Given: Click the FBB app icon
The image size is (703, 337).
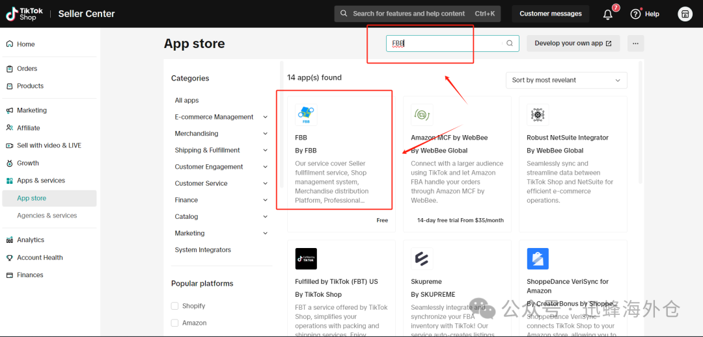Looking at the screenshot, I should 306,115.
